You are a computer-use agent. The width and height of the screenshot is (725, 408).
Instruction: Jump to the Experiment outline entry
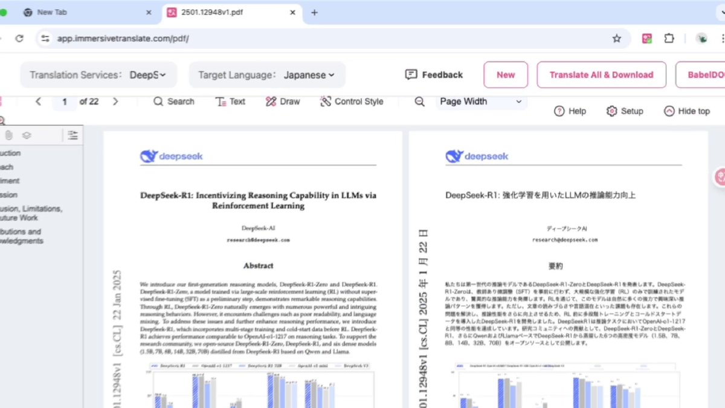[x=10, y=181]
